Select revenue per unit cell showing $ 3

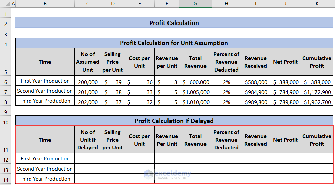(167, 81)
